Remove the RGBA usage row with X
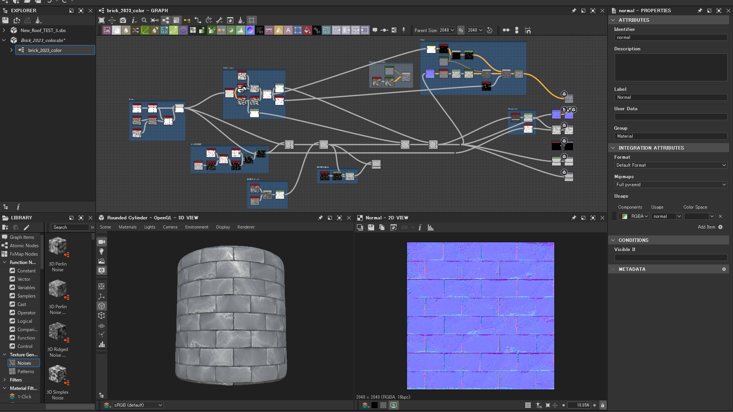The height and width of the screenshot is (412, 733). [x=720, y=216]
